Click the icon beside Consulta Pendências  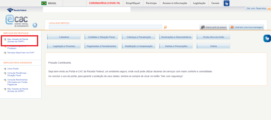pyautogui.click(x=5, y=73)
